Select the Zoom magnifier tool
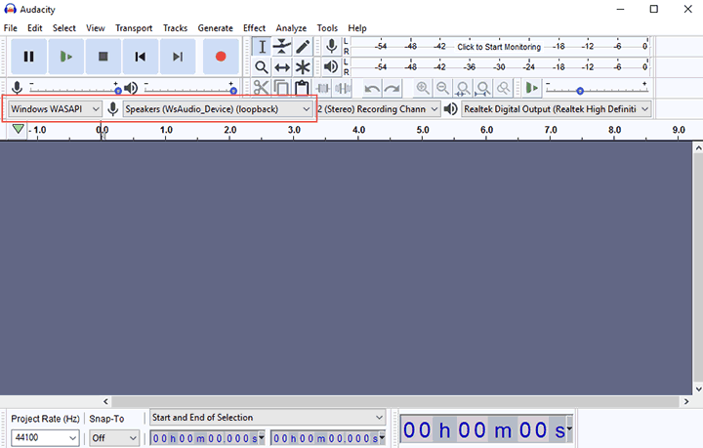This screenshot has height=448, width=703. [262, 67]
